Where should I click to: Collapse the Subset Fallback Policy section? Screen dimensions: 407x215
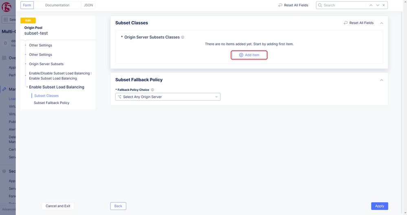381,80
